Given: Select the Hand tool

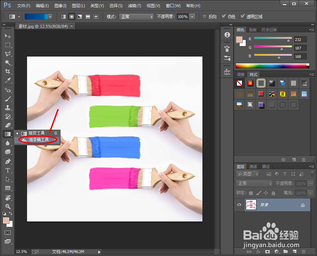Looking at the screenshot, I should (x=8, y=197).
